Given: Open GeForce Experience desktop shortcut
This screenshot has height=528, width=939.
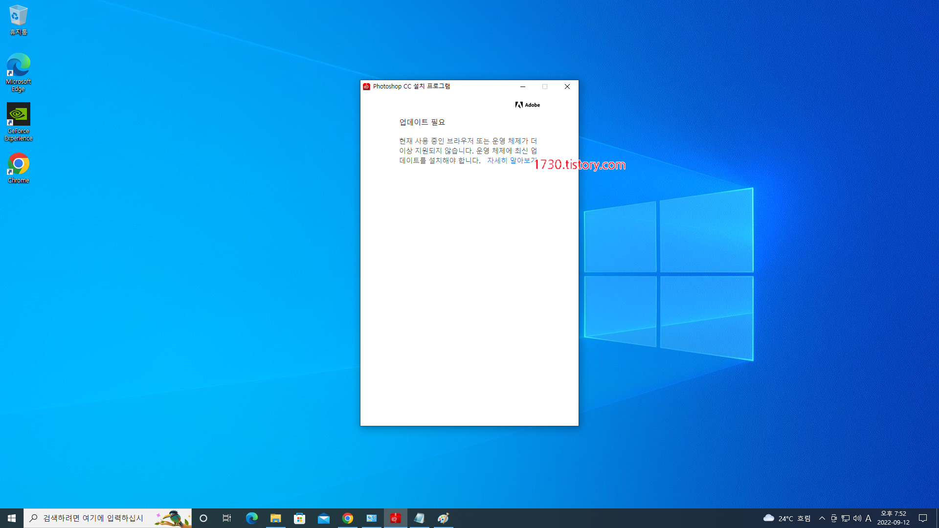Looking at the screenshot, I should click(19, 121).
